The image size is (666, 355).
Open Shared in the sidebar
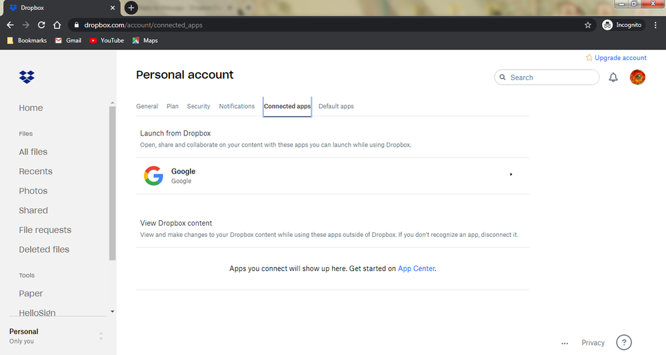33,210
